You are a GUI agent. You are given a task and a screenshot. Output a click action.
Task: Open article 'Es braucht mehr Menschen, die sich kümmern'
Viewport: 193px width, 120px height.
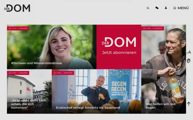29,104
